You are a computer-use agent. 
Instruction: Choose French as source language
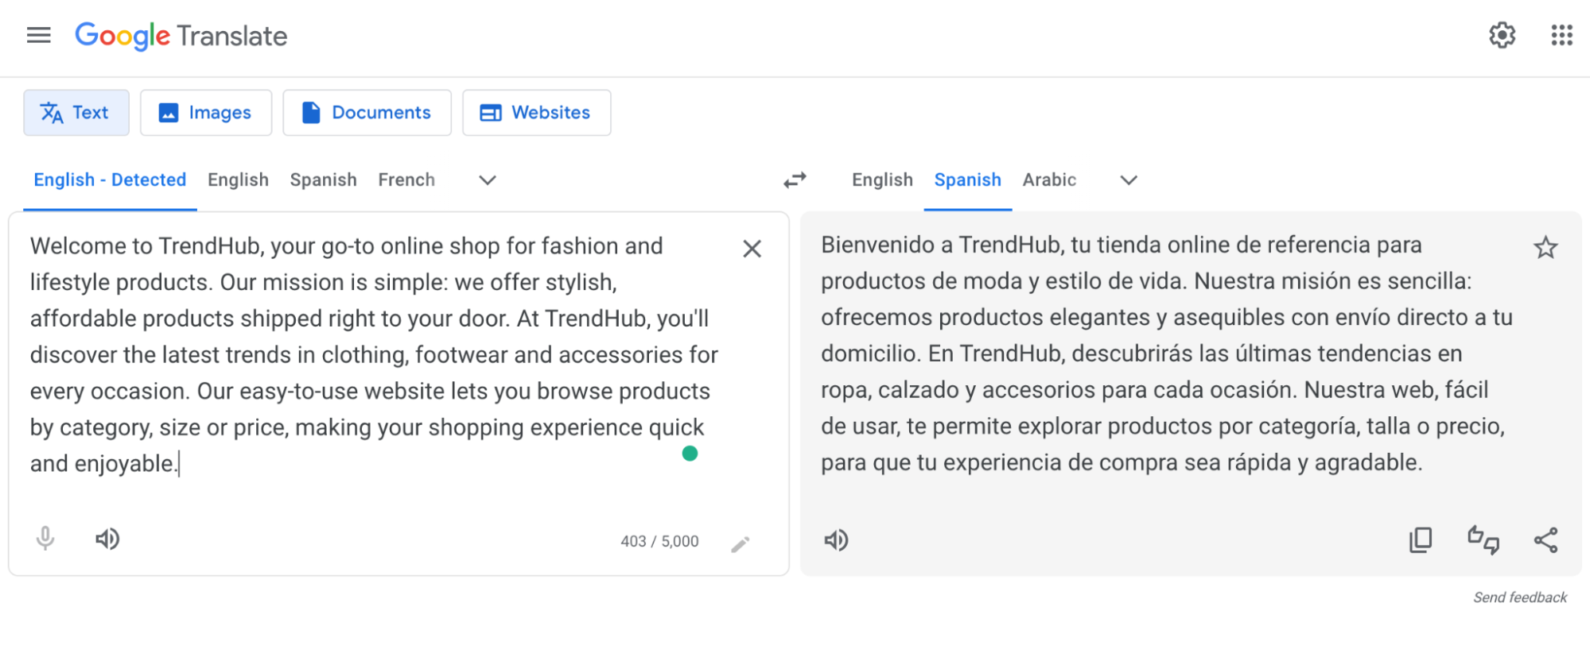[406, 180]
